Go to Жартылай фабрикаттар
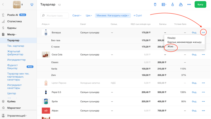Screen dimensions: 211x119 tap(15, 53)
